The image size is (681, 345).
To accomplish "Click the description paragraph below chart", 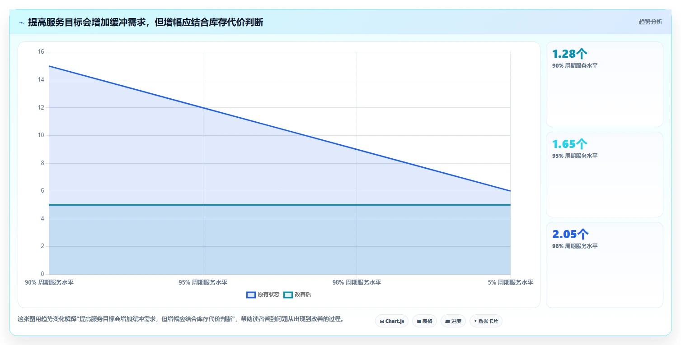I will click(x=182, y=319).
